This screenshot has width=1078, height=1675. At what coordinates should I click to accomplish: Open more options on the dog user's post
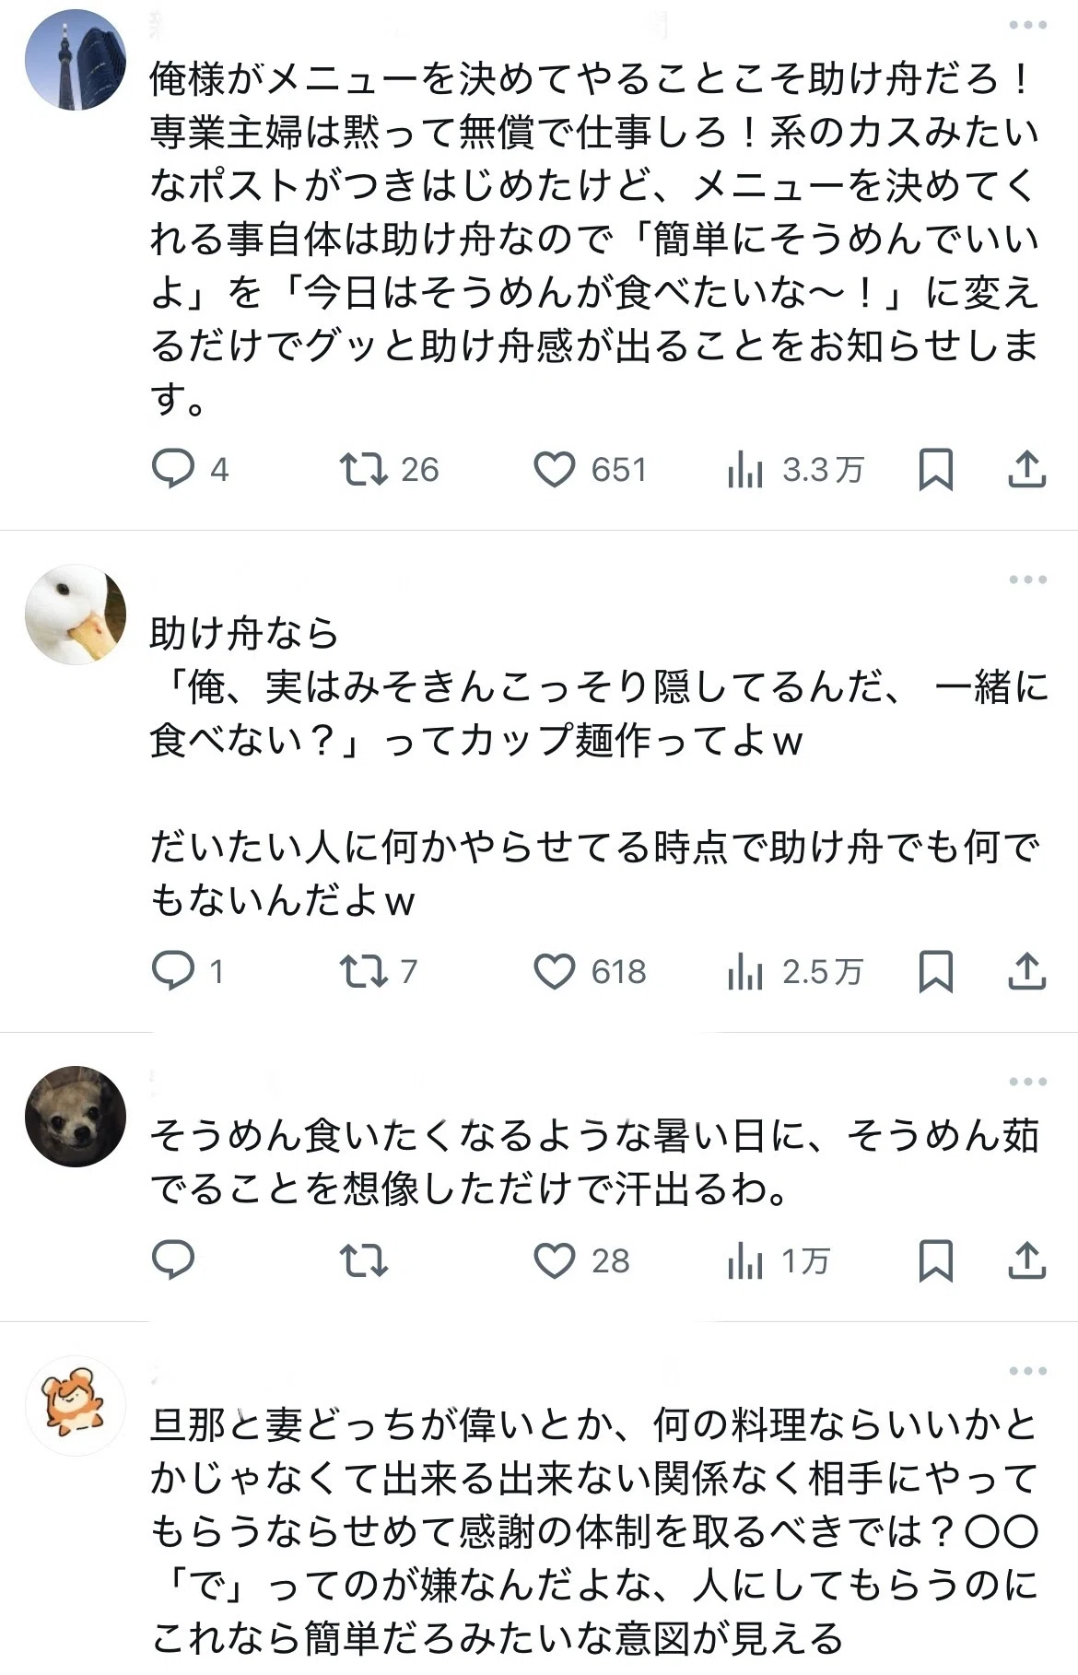coord(1027,1082)
